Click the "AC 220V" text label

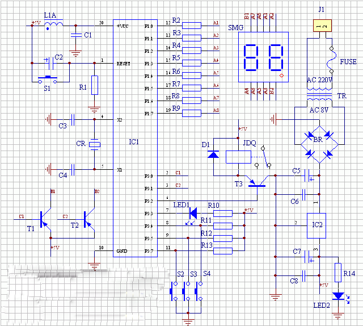click(x=319, y=80)
